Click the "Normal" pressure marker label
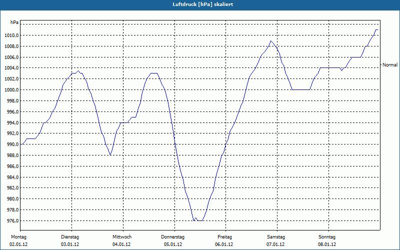Image resolution: width=400 pixels, height=250 pixels. point(390,65)
